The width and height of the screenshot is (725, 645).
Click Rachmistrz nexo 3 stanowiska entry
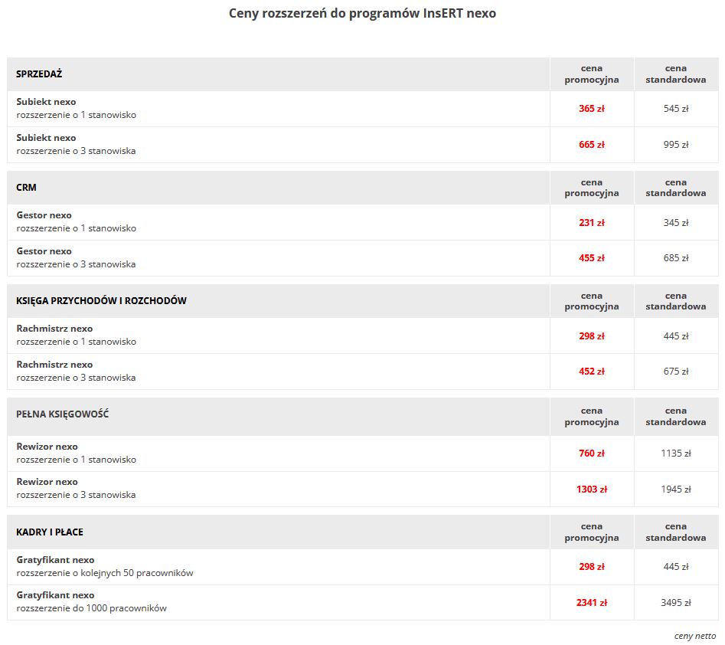click(x=77, y=371)
